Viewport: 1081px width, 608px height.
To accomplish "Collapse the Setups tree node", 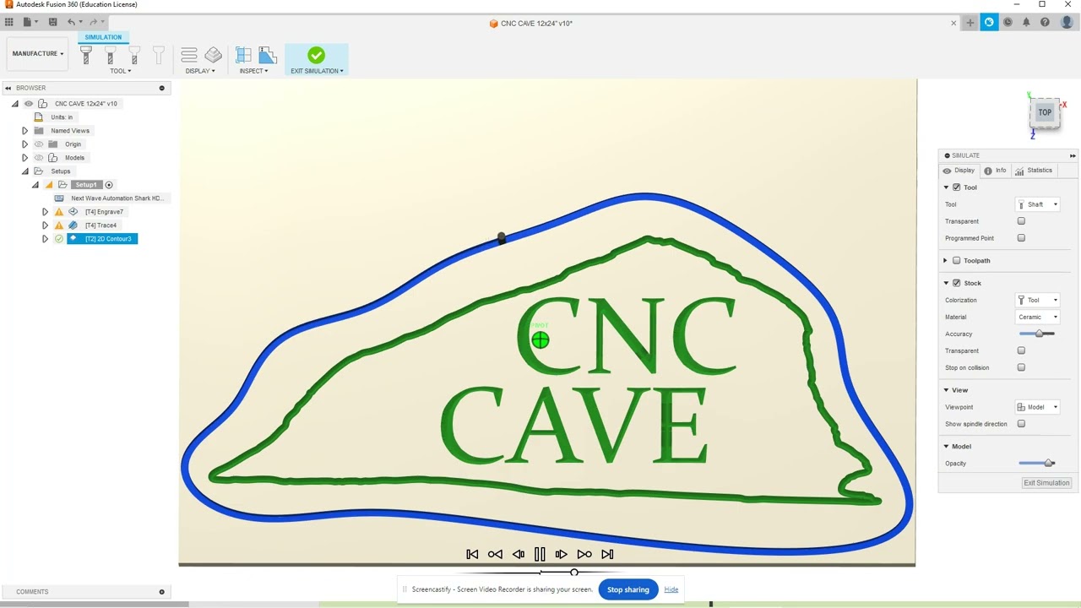I will pos(24,171).
